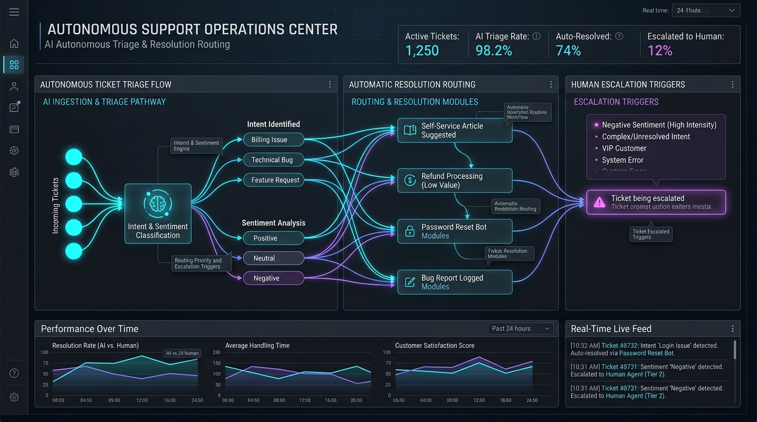Open the Human Escalation Triggers options menu
The width and height of the screenshot is (757, 422).
pos(732,85)
